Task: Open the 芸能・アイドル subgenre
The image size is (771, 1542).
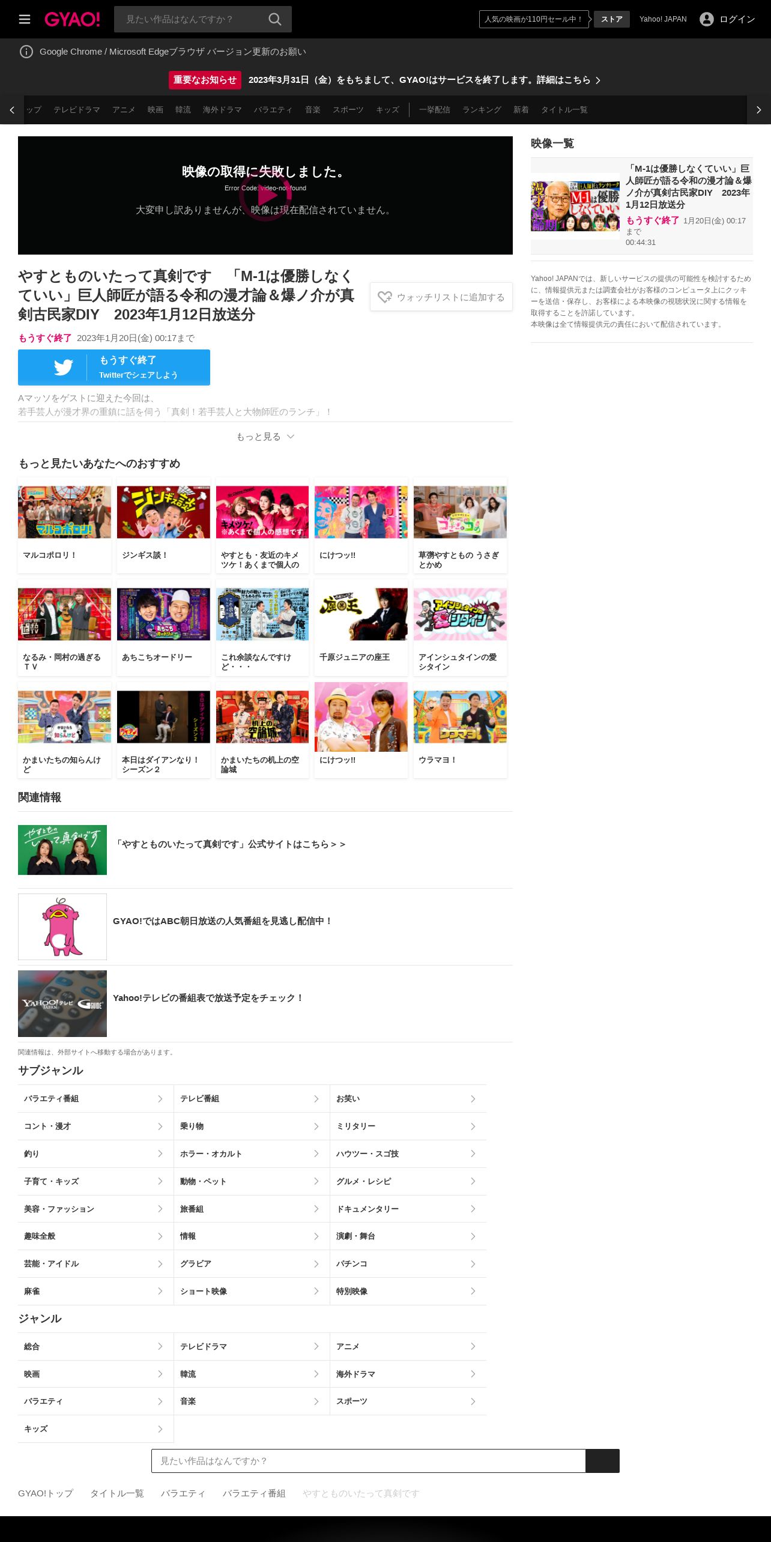Action: pos(95,1264)
